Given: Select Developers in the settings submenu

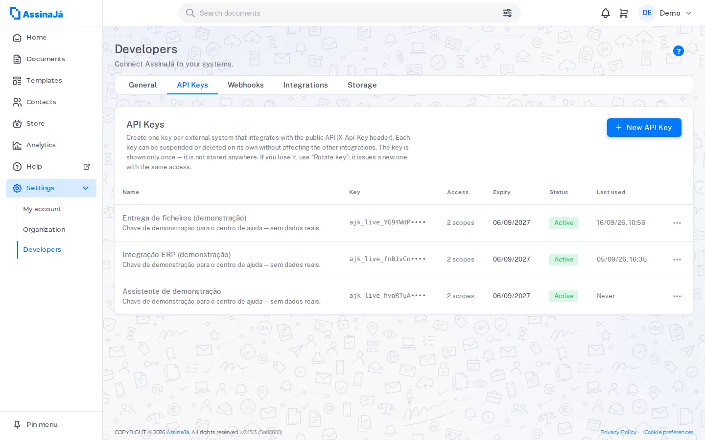Looking at the screenshot, I should [x=42, y=250].
